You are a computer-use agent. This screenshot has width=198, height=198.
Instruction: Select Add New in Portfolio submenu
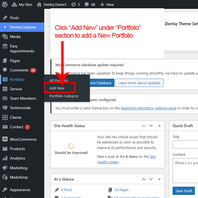(x=57, y=88)
